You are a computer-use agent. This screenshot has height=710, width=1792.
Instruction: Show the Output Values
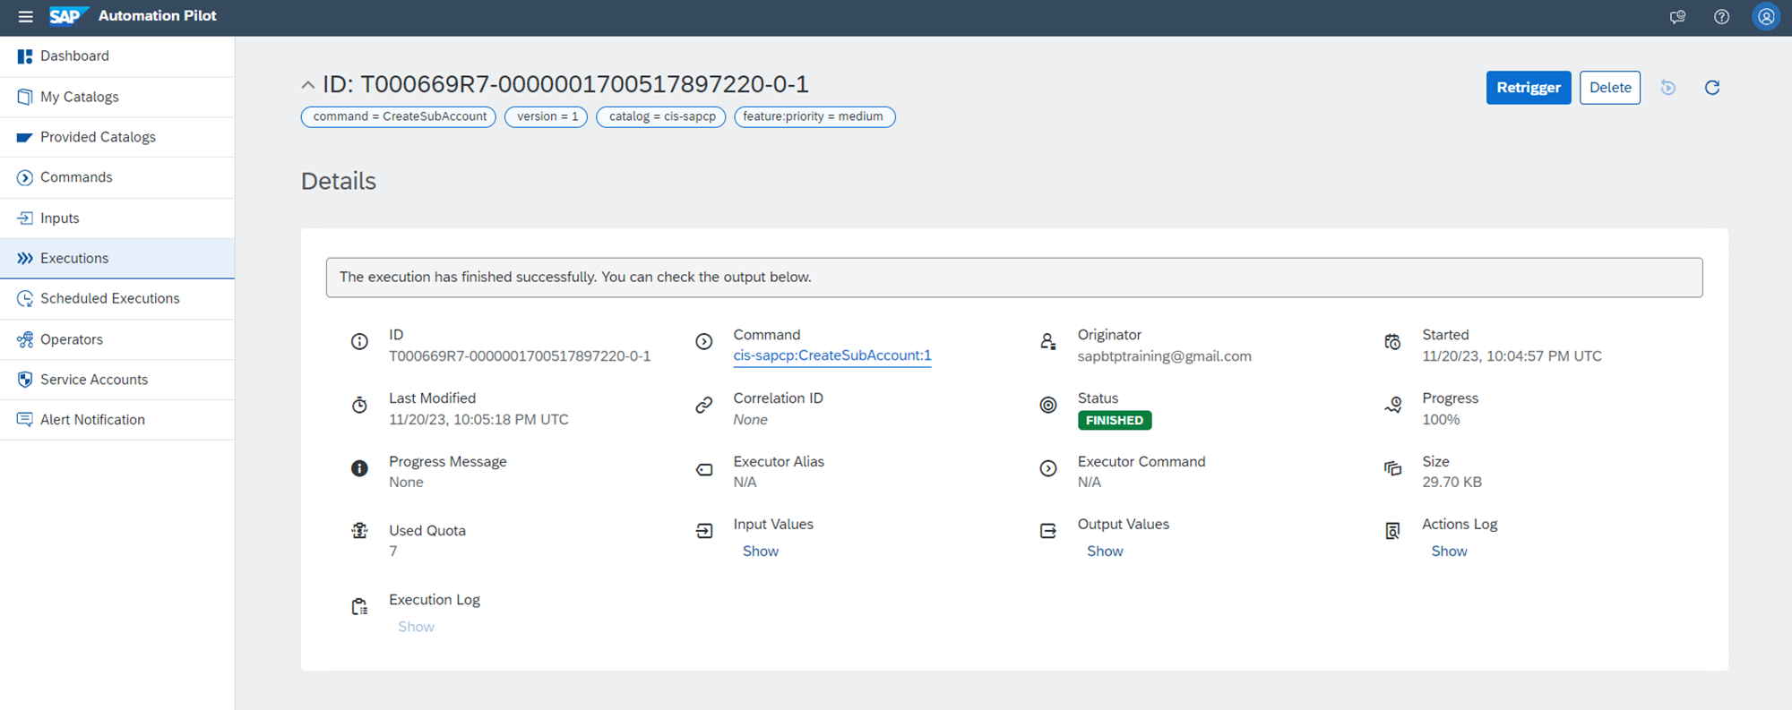1104,552
